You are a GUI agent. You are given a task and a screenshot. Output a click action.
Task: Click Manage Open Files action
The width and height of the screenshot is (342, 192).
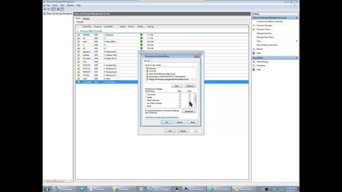coord(265,37)
